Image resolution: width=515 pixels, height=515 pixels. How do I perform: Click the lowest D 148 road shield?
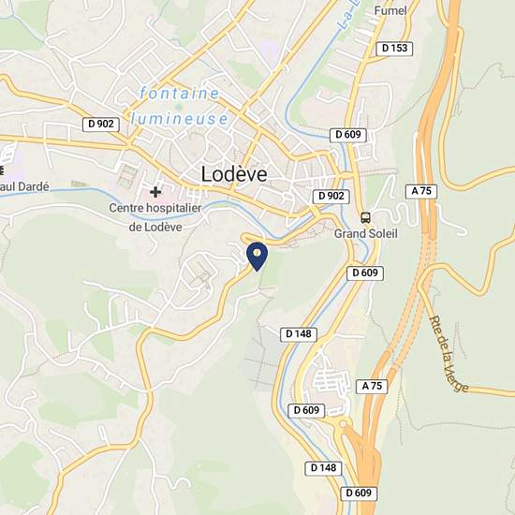(x=323, y=467)
